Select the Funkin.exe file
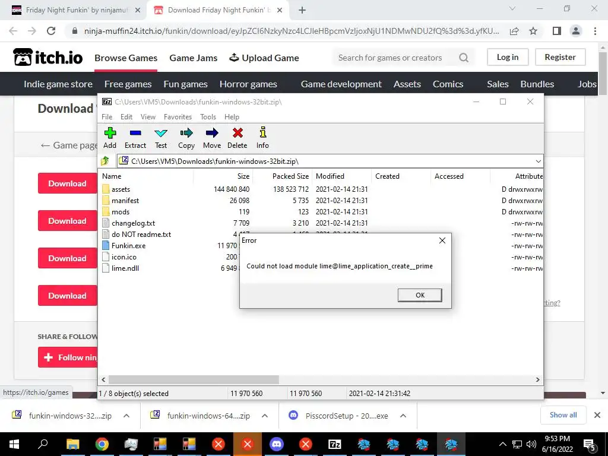This screenshot has width=608, height=456. click(123, 245)
